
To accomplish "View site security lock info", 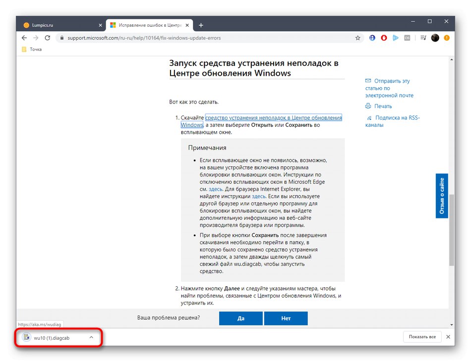I will click(62, 38).
